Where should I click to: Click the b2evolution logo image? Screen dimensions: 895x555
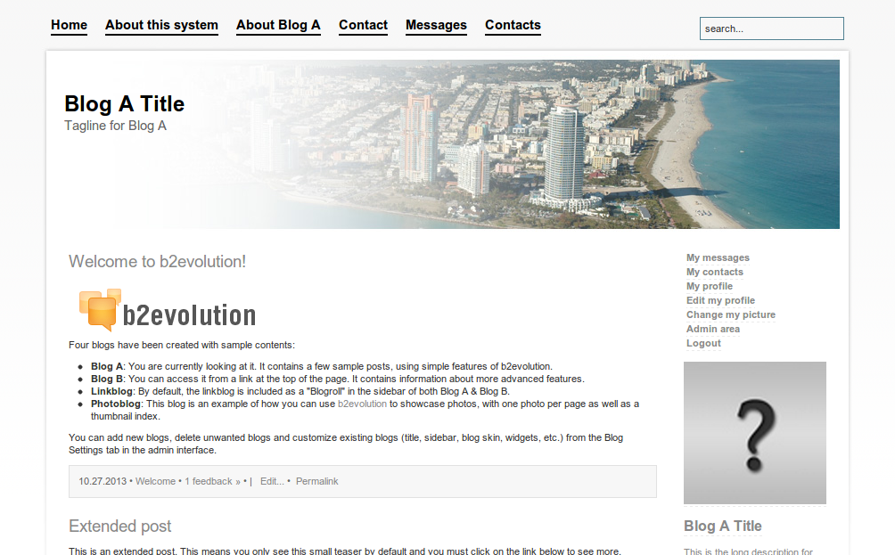(x=168, y=310)
